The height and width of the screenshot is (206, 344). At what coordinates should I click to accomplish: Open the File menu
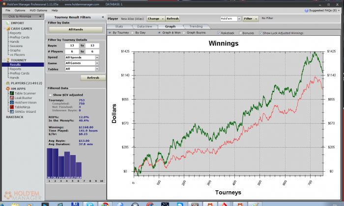pos(8,10)
